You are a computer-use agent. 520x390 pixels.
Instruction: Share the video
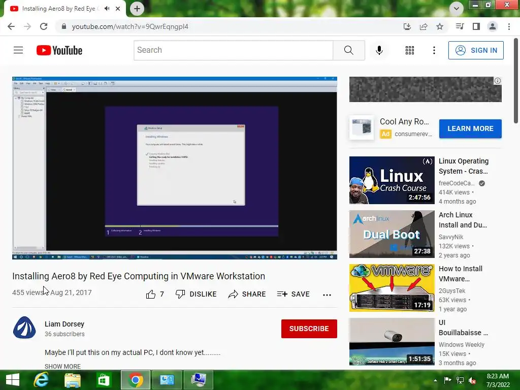pyautogui.click(x=247, y=294)
